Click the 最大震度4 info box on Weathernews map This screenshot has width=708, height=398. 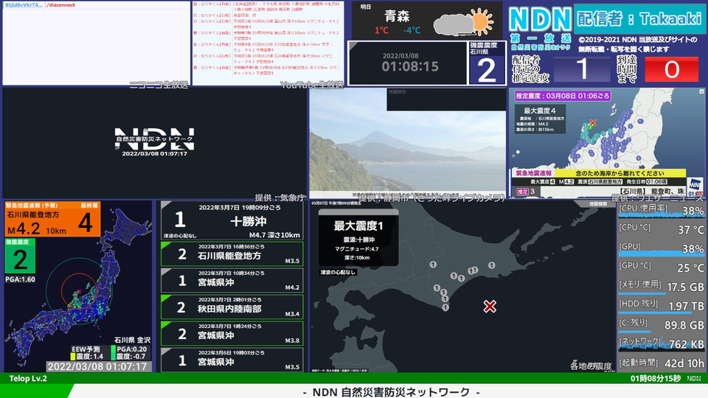[x=540, y=119]
